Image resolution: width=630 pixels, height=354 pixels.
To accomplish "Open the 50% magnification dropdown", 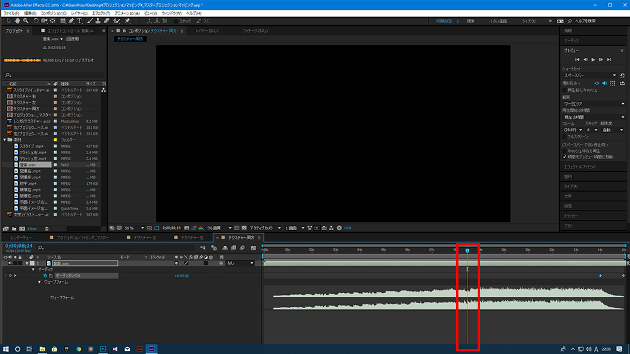I will click(x=129, y=228).
